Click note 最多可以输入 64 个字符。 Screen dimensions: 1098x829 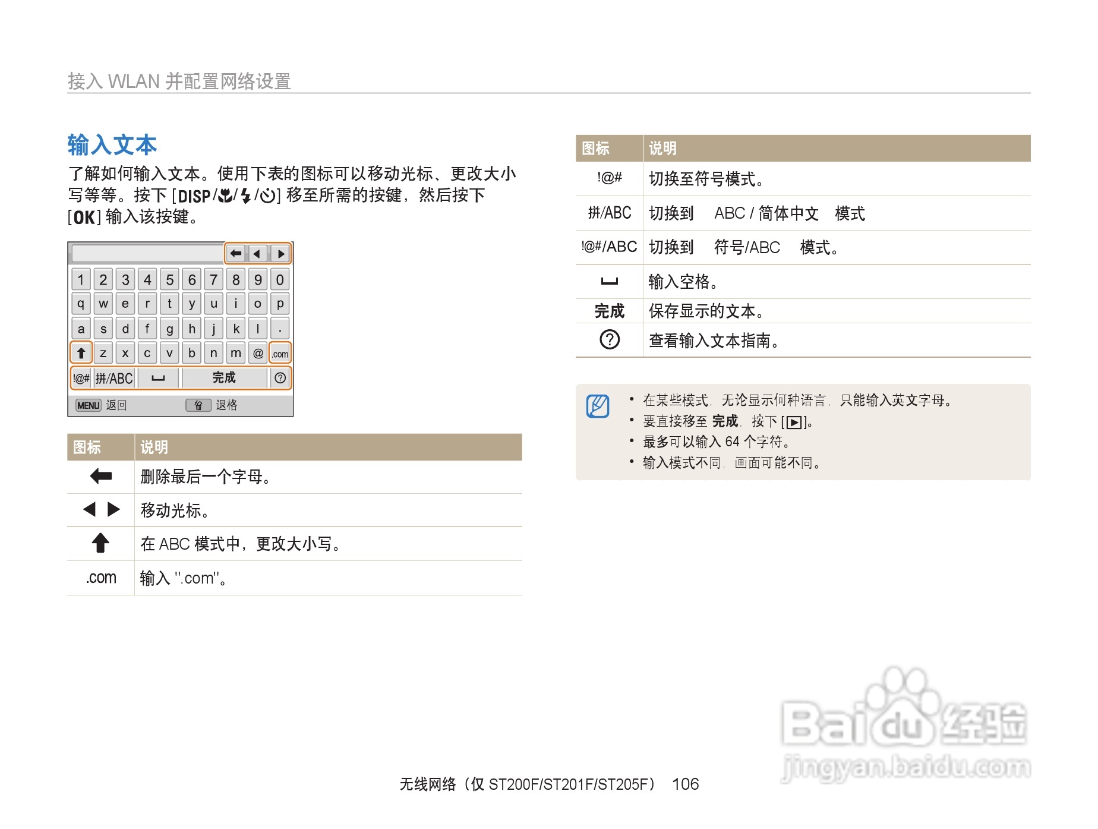[717, 442]
